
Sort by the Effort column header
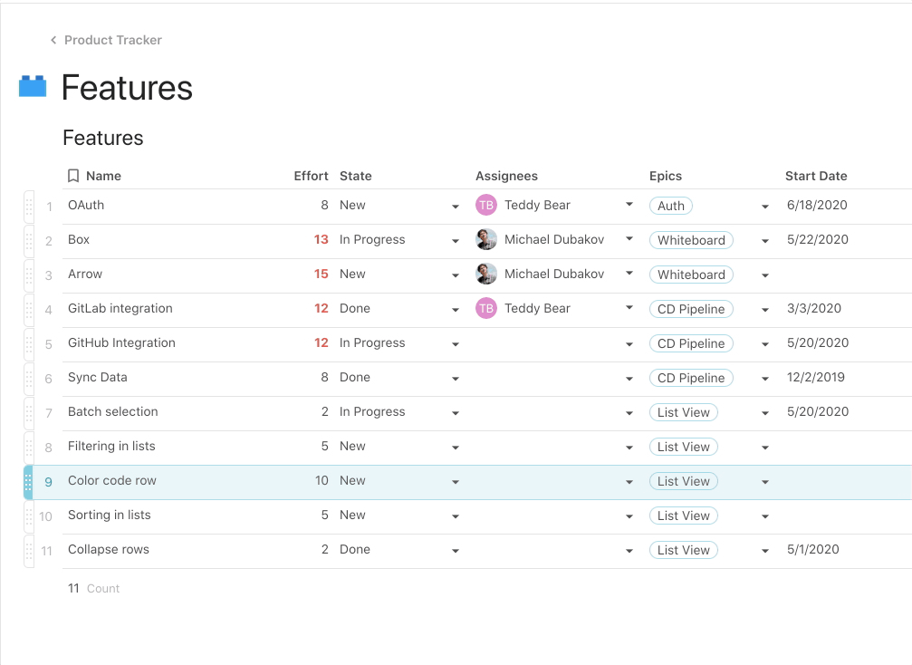tap(311, 176)
